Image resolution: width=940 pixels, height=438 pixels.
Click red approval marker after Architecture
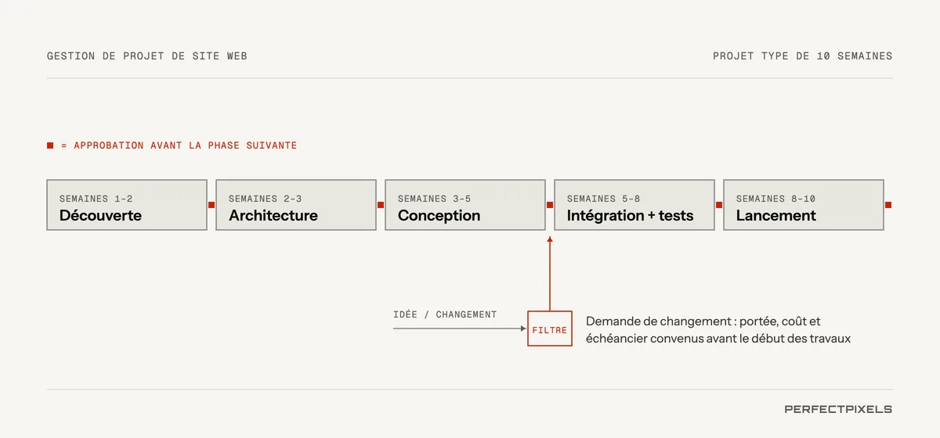coord(381,205)
